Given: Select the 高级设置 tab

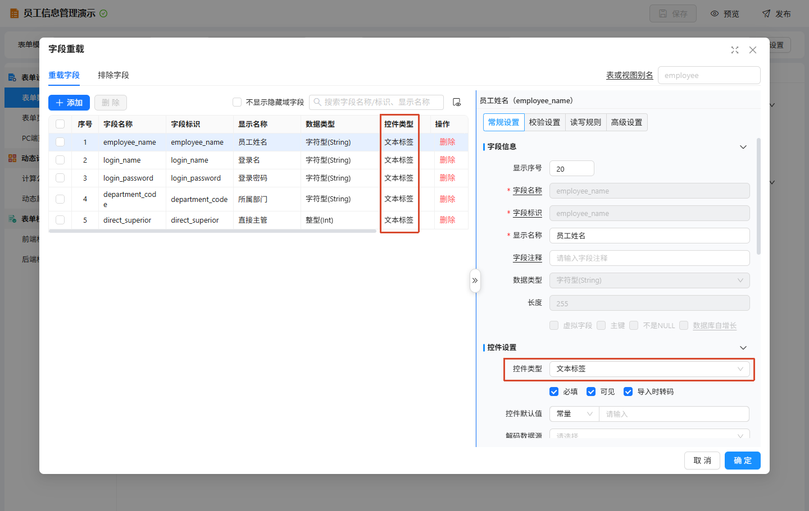Looking at the screenshot, I should pos(626,122).
